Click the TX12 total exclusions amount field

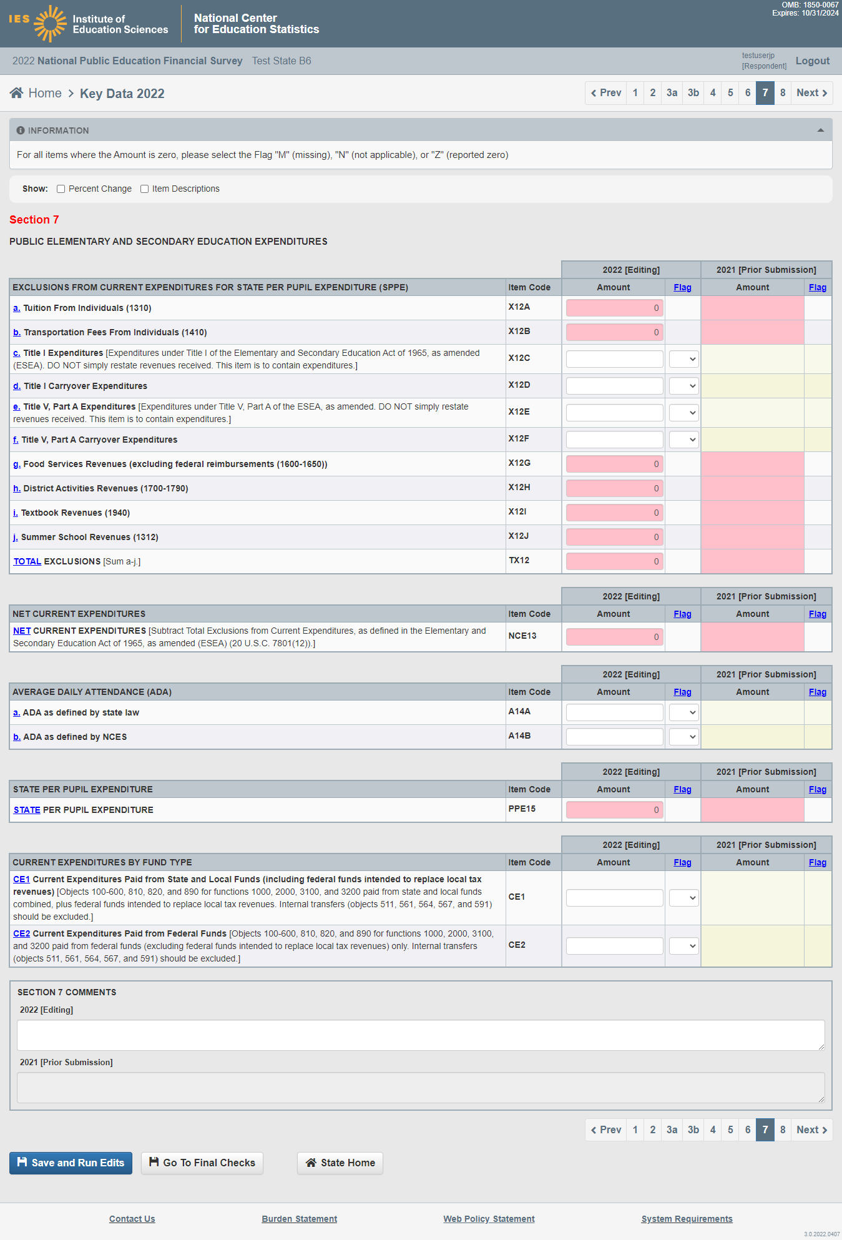(615, 561)
